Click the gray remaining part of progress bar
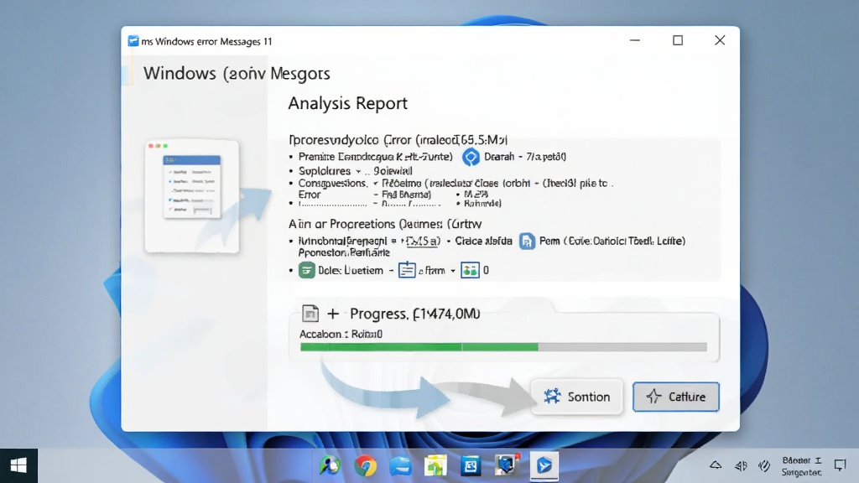This screenshot has height=483, width=859. click(622, 346)
